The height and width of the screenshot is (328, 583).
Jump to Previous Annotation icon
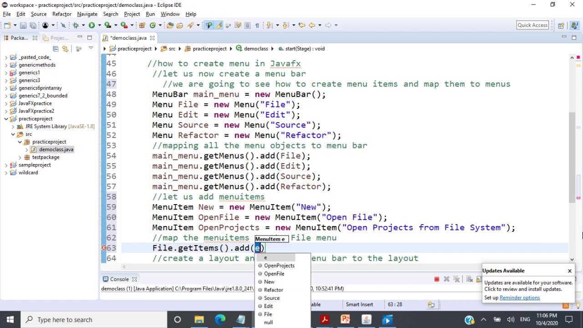point(286,25)
